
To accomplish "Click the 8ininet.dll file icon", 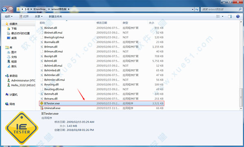I will (41, 28).
